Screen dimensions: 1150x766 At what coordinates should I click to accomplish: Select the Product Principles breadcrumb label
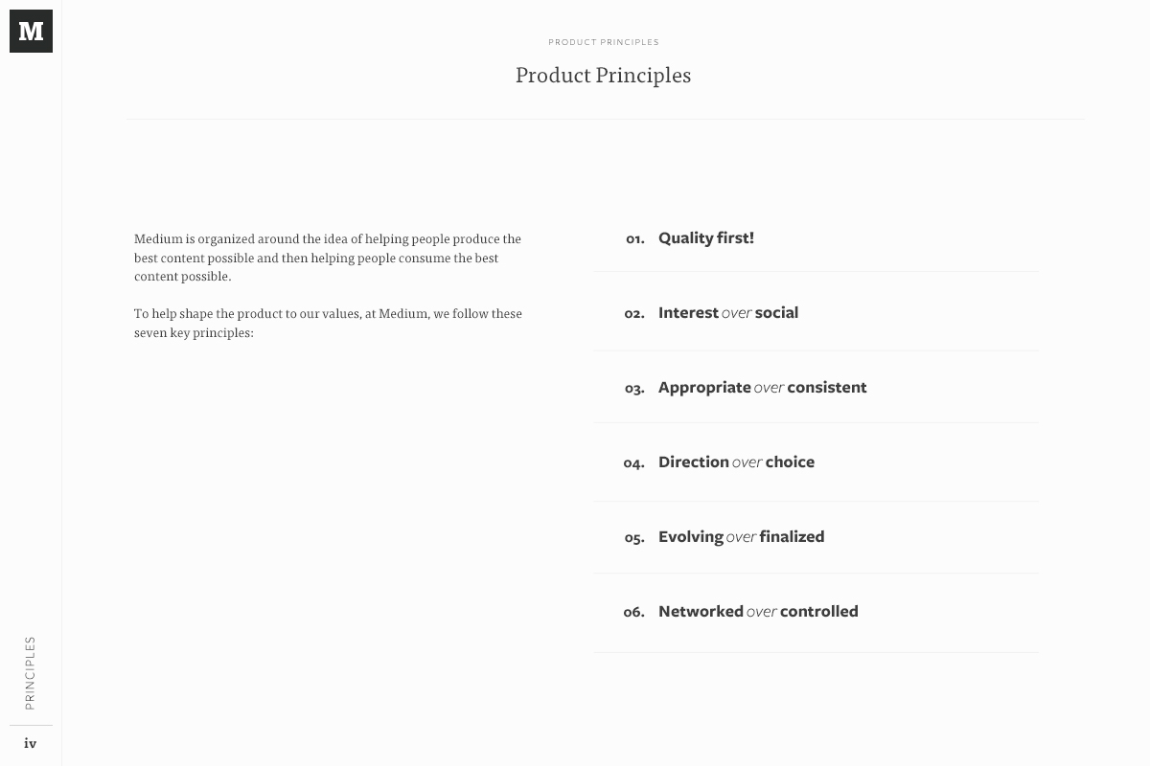pos(604,42)
